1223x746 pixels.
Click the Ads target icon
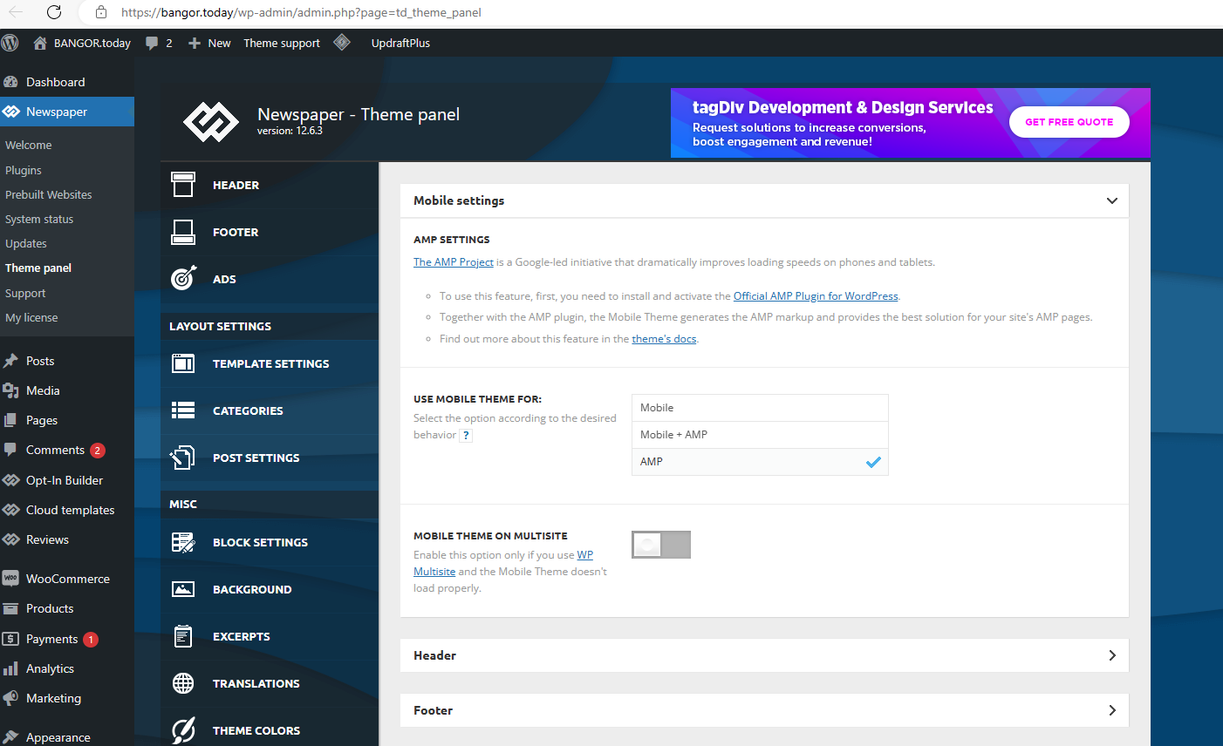point(183,278)
